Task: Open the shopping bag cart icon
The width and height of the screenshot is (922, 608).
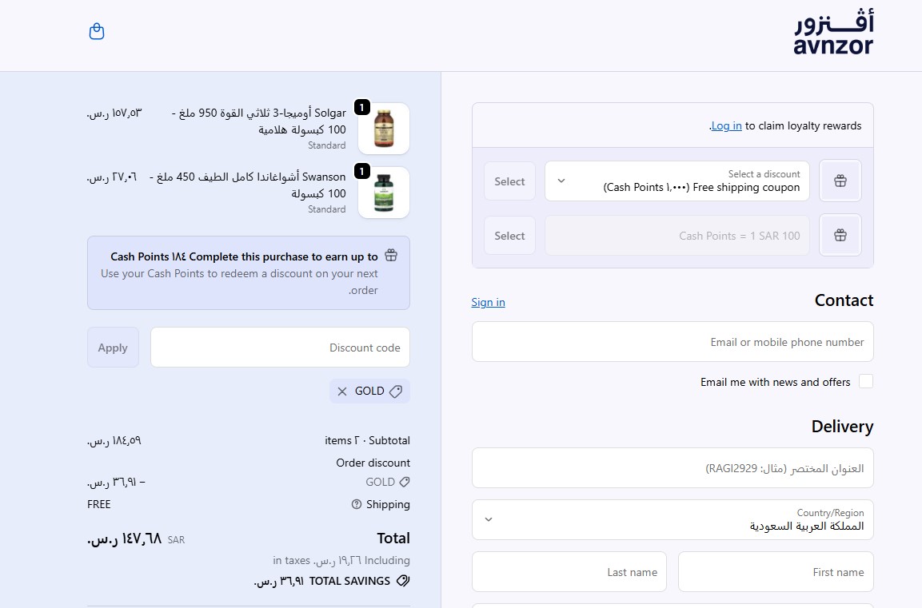Action: [x=97, y=31]
